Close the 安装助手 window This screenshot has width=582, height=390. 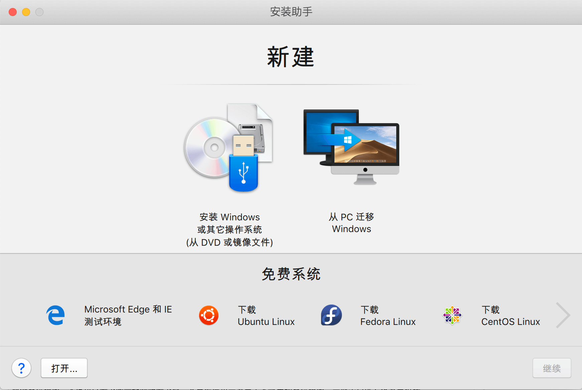point(13,12)
